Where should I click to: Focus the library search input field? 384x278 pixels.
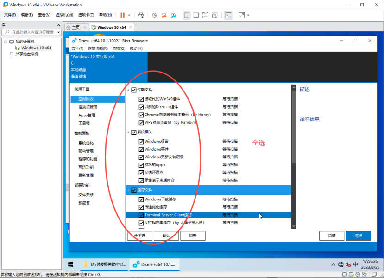[31, 32]
